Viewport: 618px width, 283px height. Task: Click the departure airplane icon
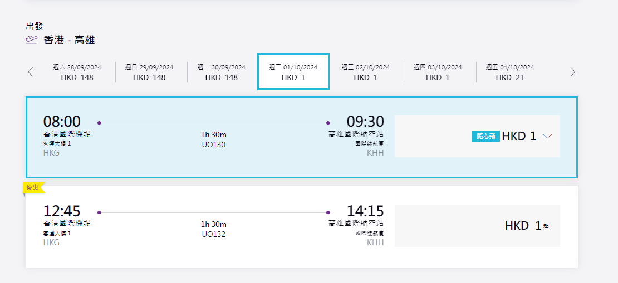click(x=32, y=39)
